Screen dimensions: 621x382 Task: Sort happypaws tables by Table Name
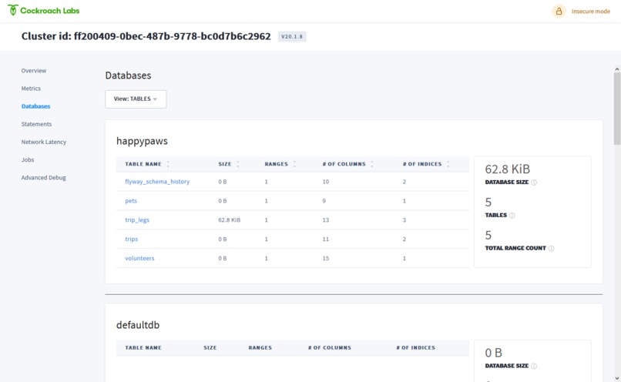click(x=147, y=164)
